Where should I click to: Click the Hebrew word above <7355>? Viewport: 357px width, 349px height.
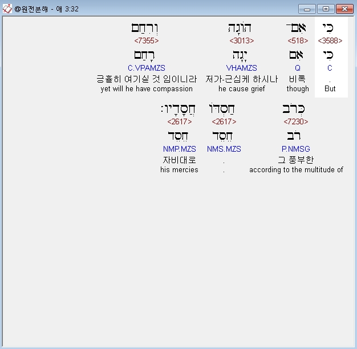pos(145,29)
